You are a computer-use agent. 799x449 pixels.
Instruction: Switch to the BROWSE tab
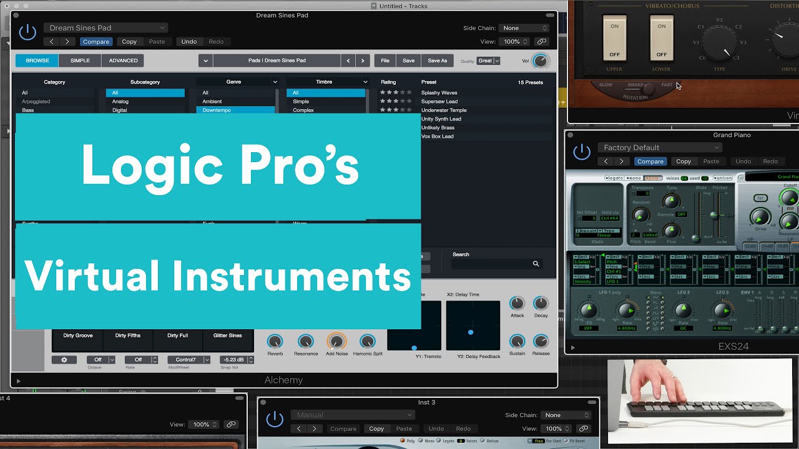coord(37,60)
